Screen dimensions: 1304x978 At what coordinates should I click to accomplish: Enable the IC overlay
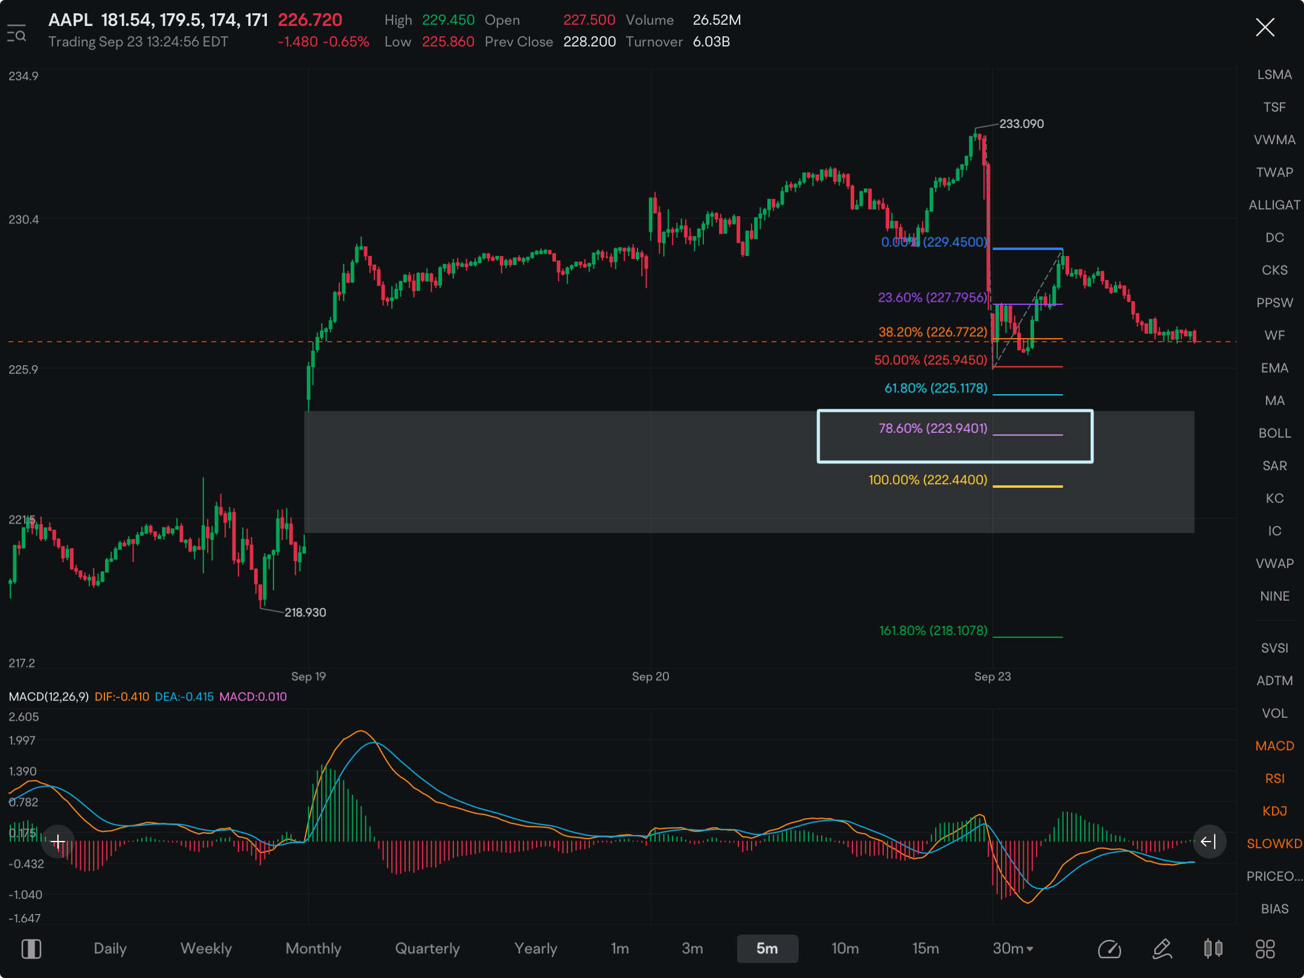click(1274, 531)
